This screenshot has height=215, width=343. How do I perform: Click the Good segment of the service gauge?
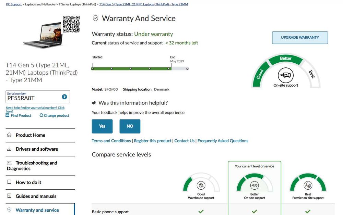point(260,74)
